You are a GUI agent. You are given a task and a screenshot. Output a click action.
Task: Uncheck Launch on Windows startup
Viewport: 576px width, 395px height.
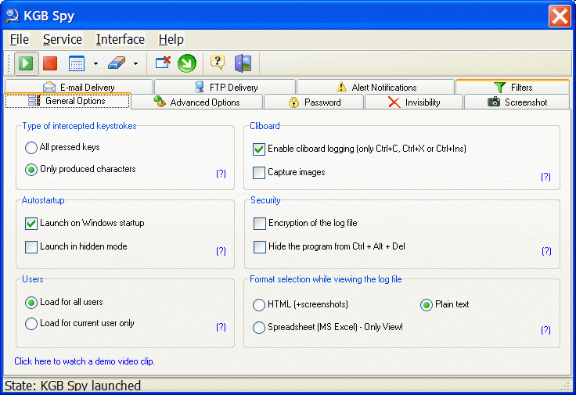(x=31, y=224)
